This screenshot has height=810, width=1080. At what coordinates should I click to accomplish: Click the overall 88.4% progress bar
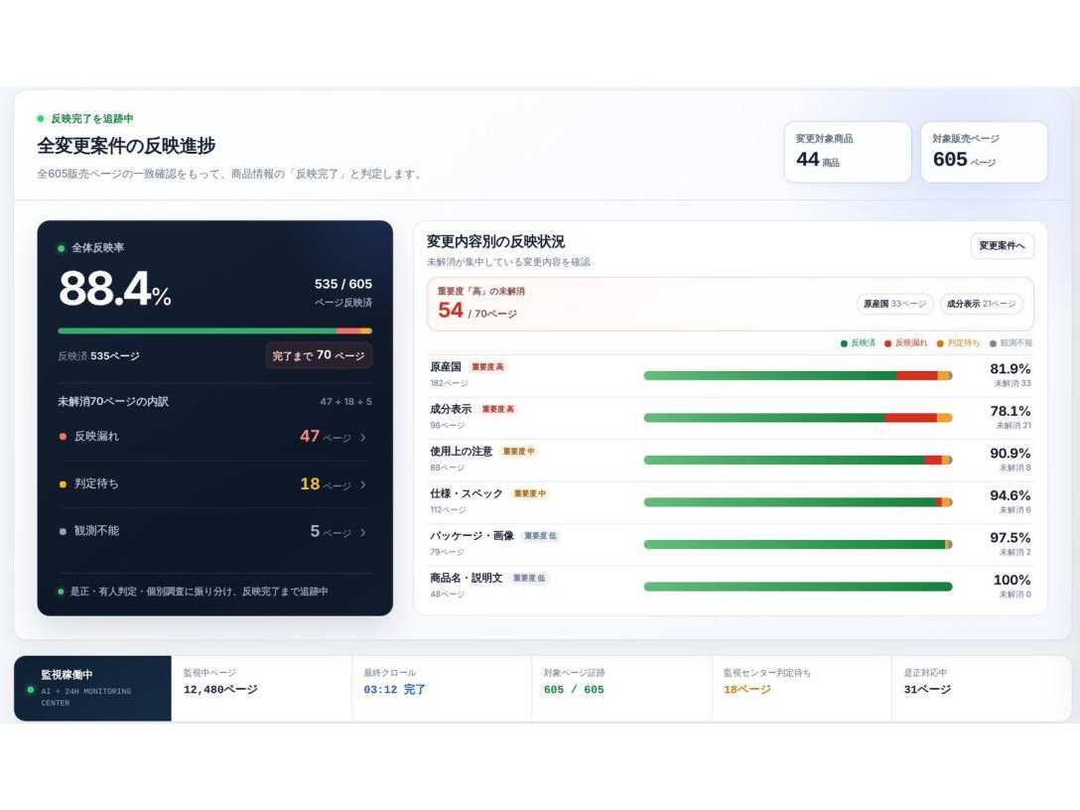click(214, 332)
